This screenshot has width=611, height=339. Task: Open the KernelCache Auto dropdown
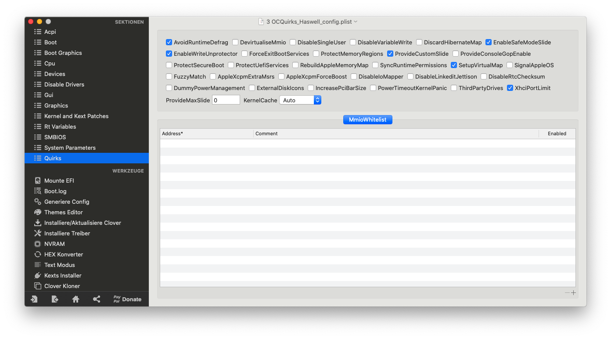(x=300, y=100)
